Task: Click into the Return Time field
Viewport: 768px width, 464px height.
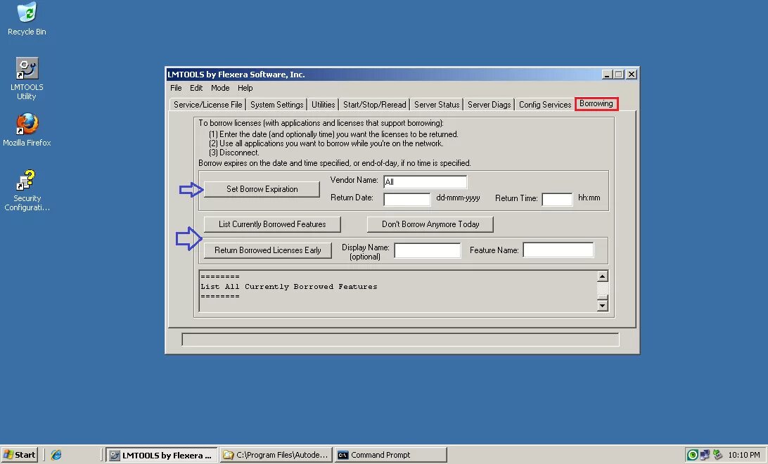Action: [558, 199]
